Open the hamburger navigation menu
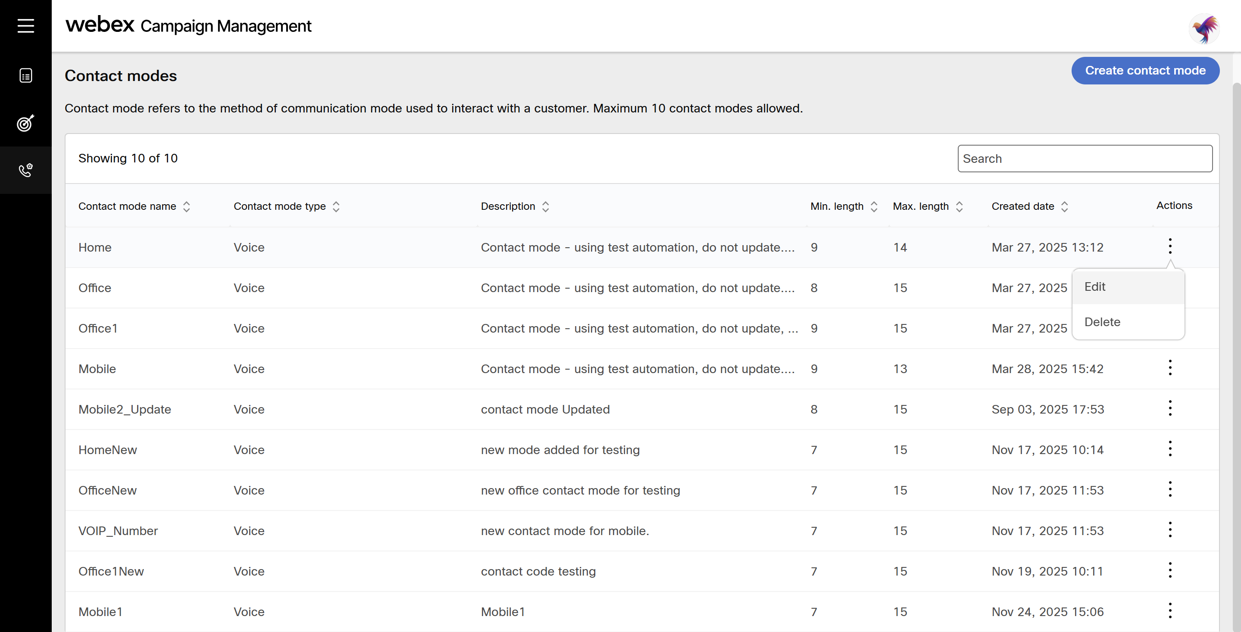This screenshot has height=632, width=1241. pyautogui.click(x=25, y=25)
